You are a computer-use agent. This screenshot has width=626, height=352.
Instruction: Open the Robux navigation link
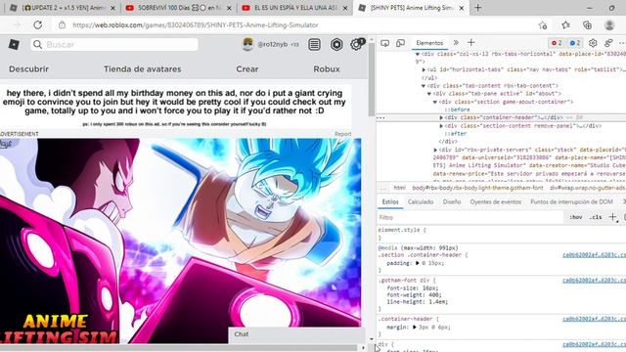click(327, 69)
